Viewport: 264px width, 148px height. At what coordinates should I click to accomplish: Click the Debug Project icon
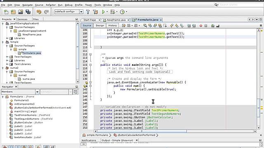click(x=113, y=12)
